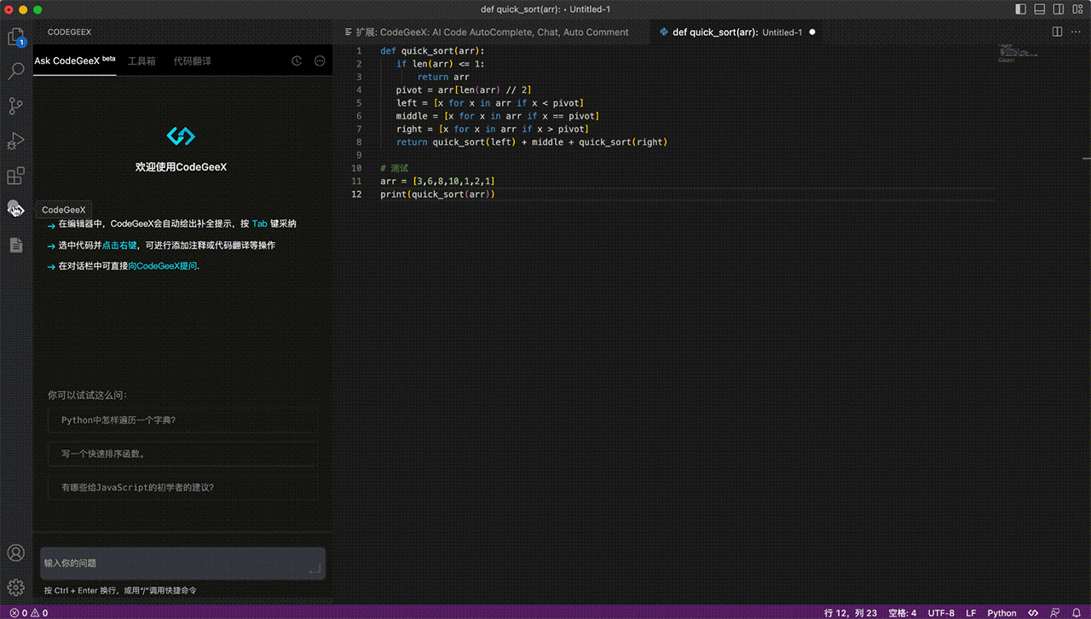Viewport: 1091px width, 619px height.
Task: Open the Extensions view icon
Action: (15, 176)
